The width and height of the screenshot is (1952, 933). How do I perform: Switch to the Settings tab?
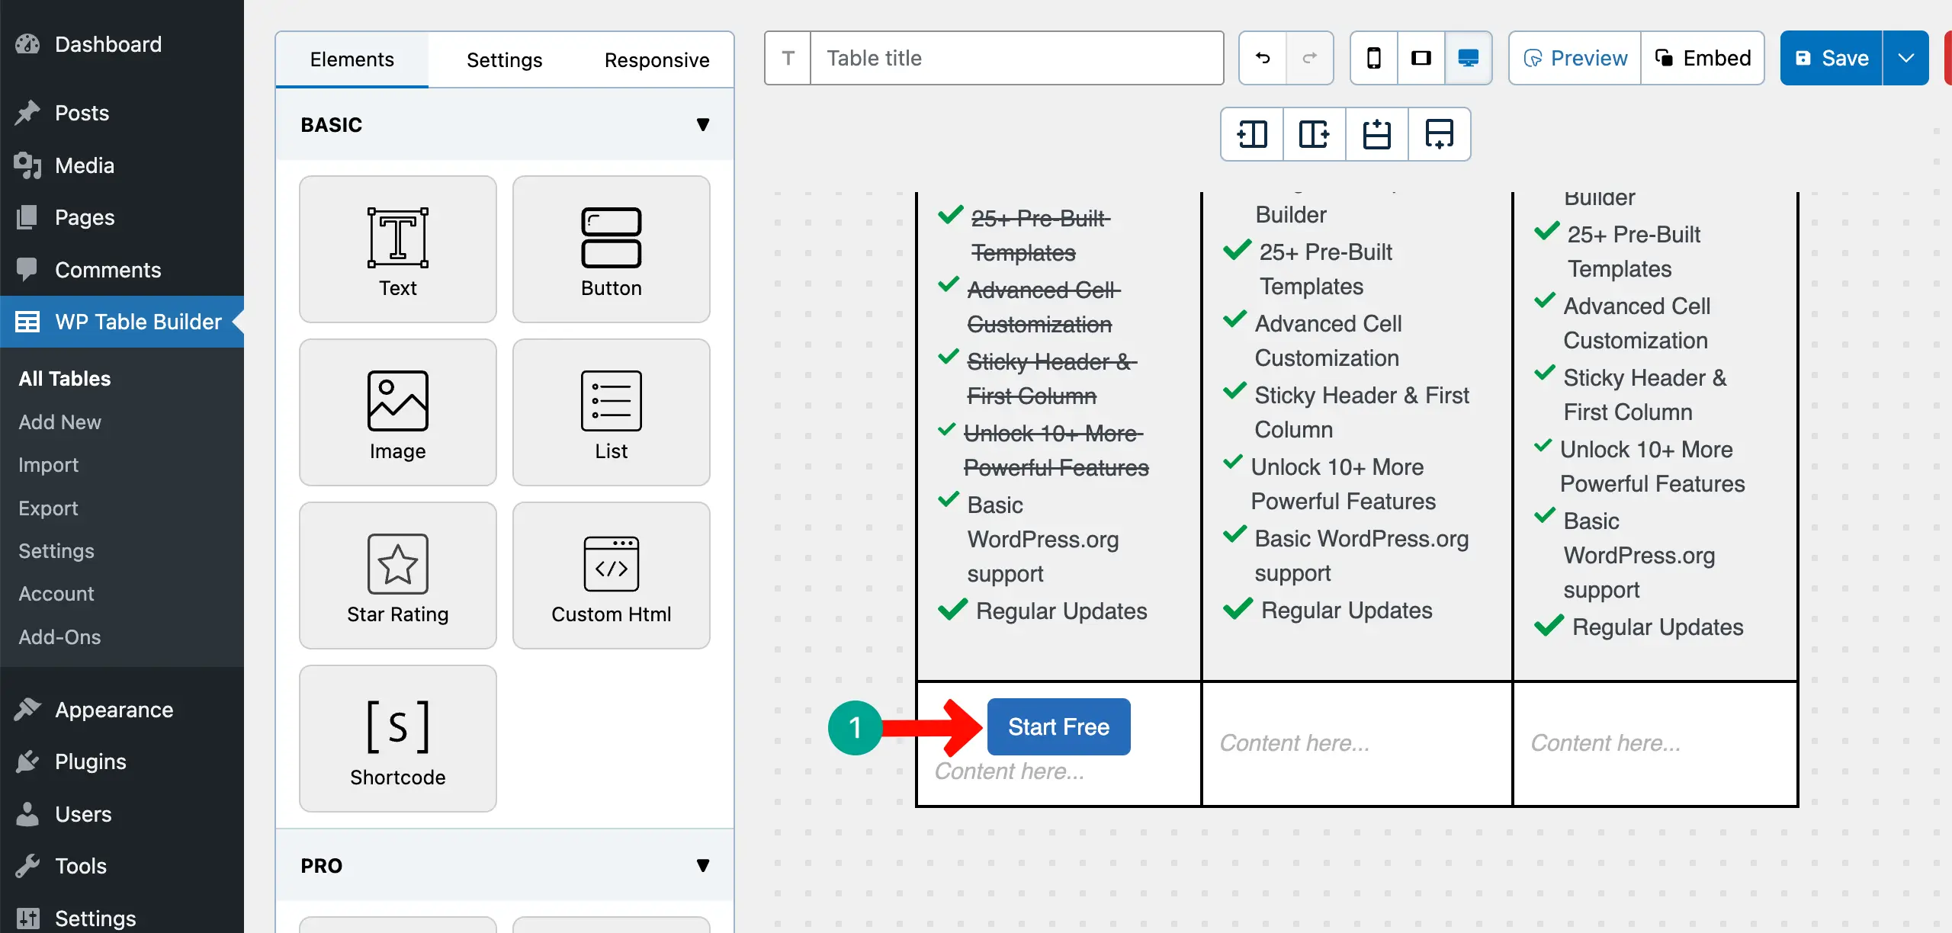504,59
